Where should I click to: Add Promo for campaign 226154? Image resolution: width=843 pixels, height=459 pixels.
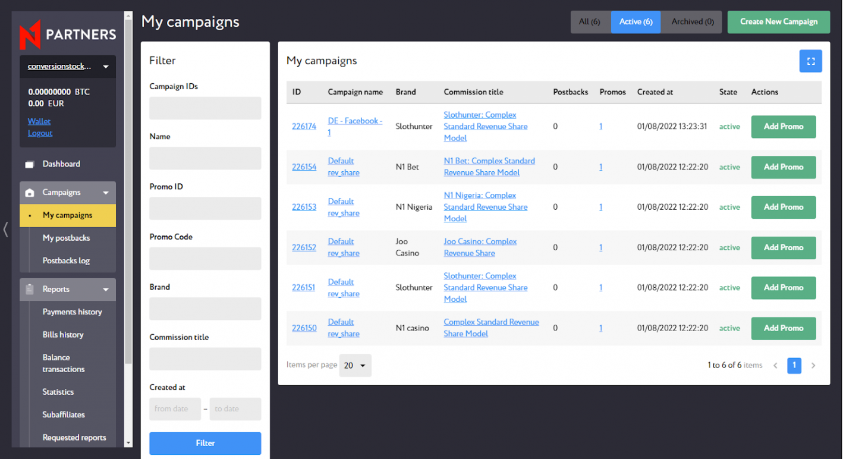click(x=784, y=167)
